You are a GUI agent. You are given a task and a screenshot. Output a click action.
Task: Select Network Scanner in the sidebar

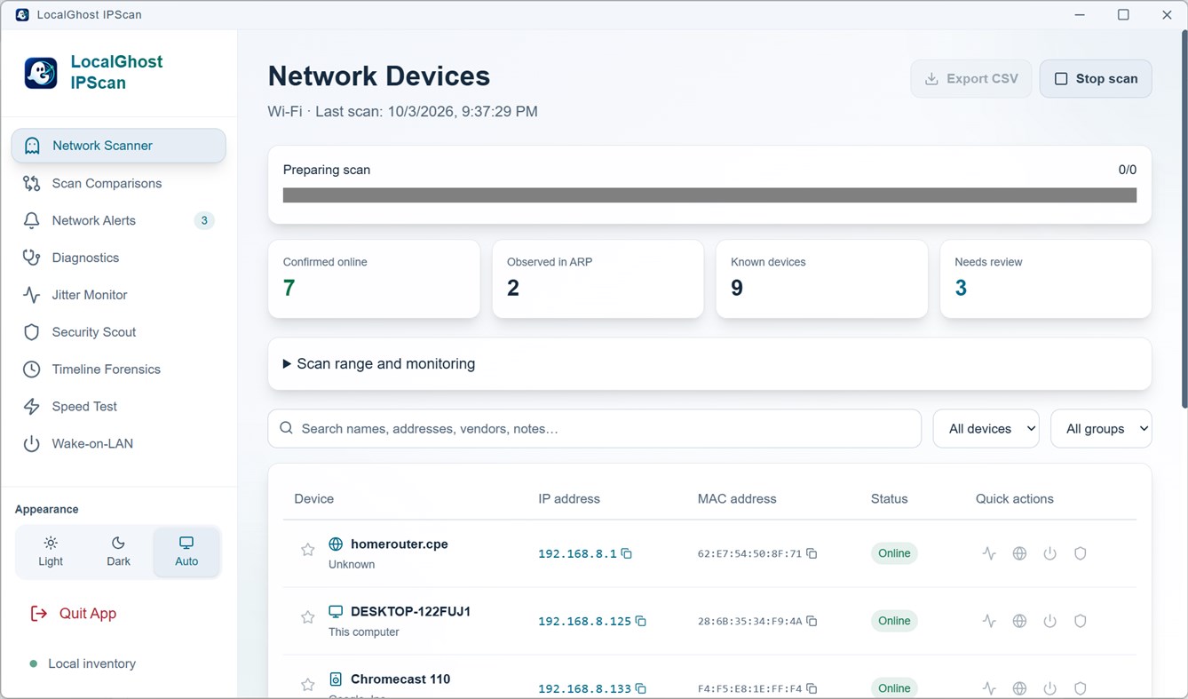pos(118,146)
